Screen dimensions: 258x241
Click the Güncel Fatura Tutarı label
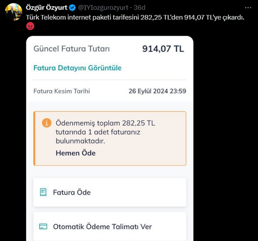(72, 49)
